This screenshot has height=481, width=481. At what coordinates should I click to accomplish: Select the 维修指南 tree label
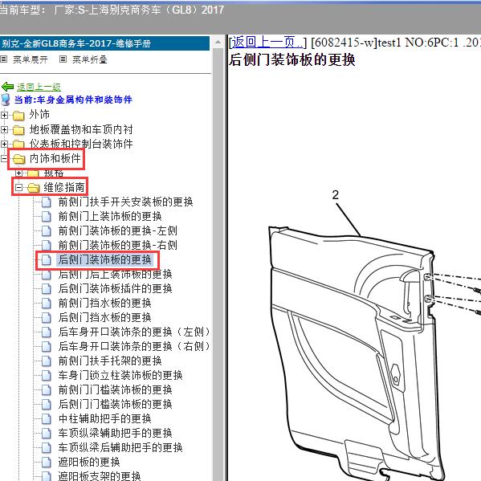pos(64,187)
